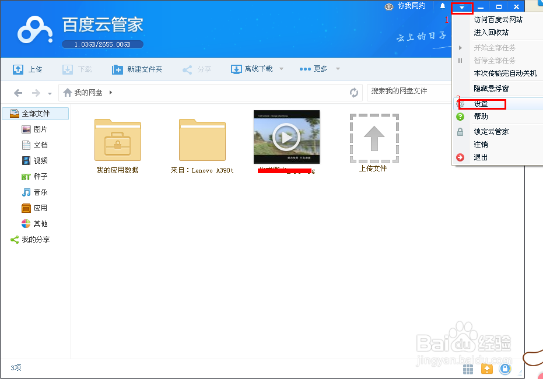543x379 pixels.
Task: Click the search box 搜索我的网盘文件
Action: pyautogui.click(x=409, y=92)
